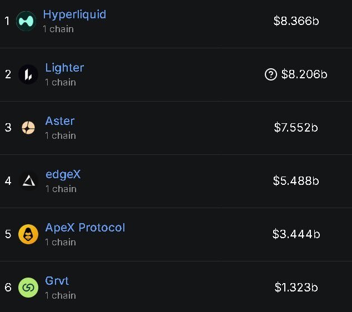Click the edgeX logo icon

(28, 181)
